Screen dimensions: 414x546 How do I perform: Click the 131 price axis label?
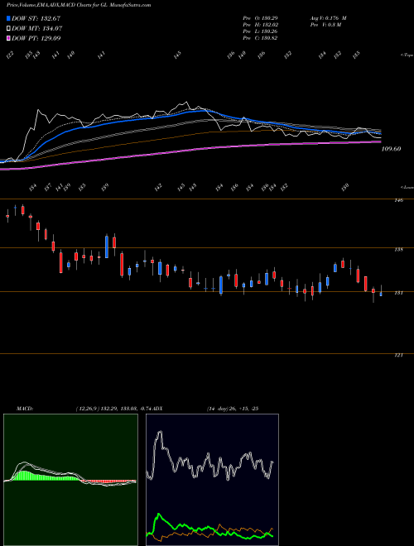399,293
